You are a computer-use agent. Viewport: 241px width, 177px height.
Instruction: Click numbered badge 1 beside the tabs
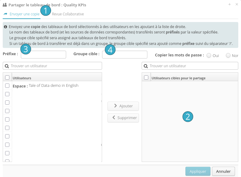45,11
